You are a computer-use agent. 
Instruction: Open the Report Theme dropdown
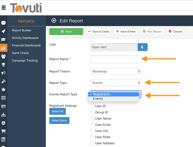pyautogui.click(x=116, y=71)
